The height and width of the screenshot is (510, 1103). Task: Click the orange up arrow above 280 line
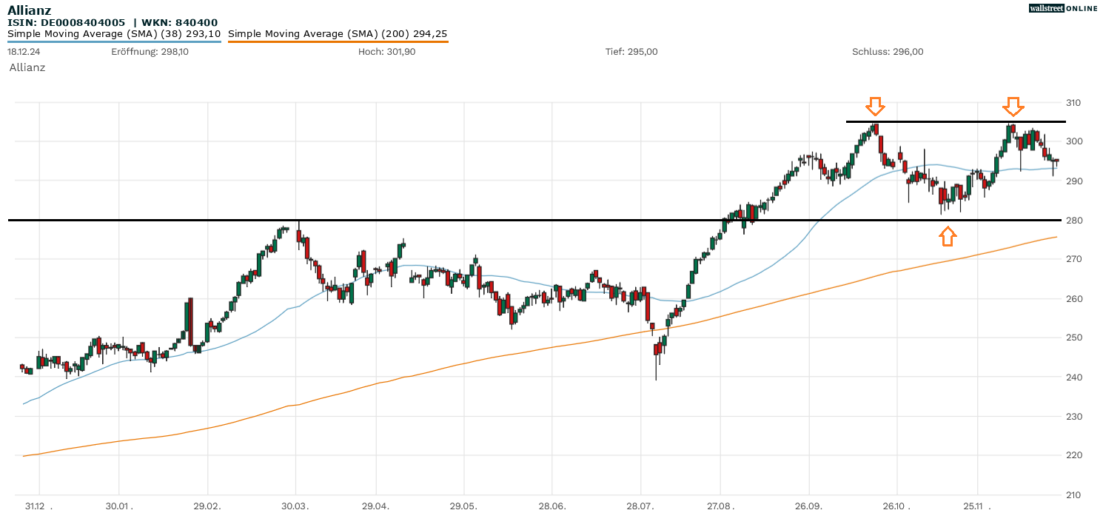(948, 236)
